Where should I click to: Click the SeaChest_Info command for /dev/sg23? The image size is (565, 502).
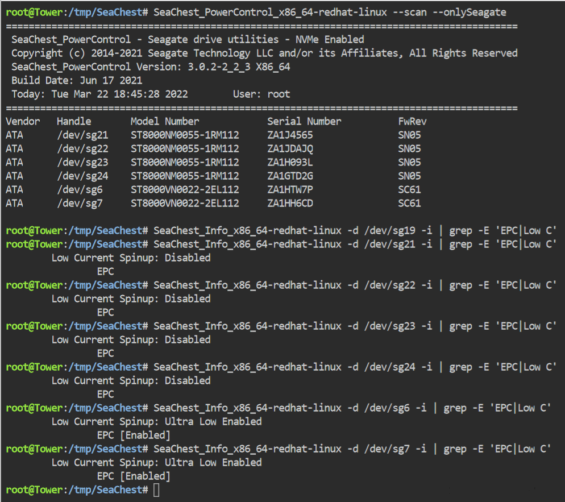click(355, 326)
